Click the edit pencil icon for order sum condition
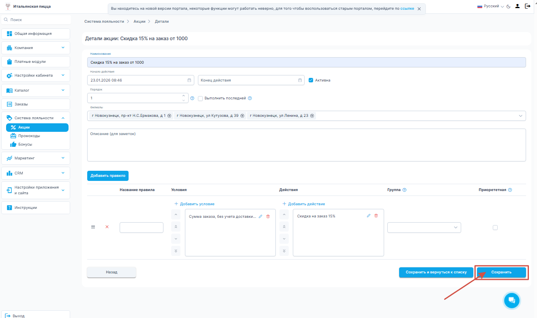This screenshot has height=318, width=537. (260, 217)
